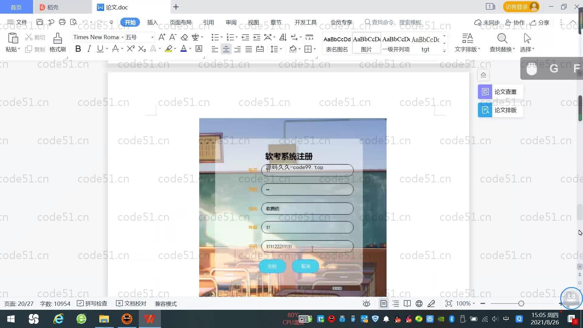Apply 表名图名 style
This screenshot has width=583, height=328.
pos(337,43)
